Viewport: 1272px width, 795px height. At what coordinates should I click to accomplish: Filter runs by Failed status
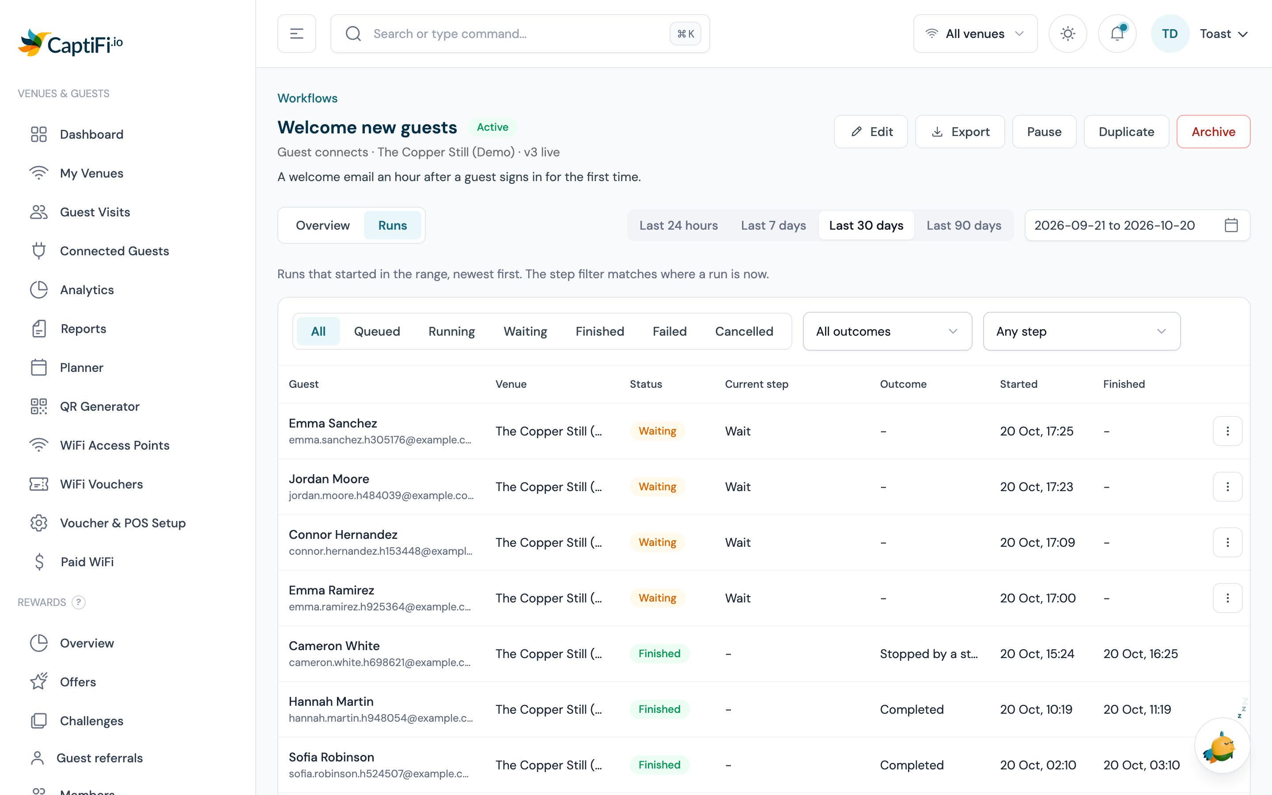[670, 331]
